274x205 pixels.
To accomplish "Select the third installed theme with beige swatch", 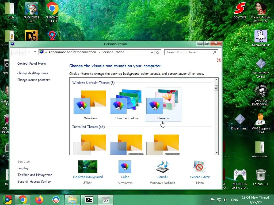I will coord(162,144).
